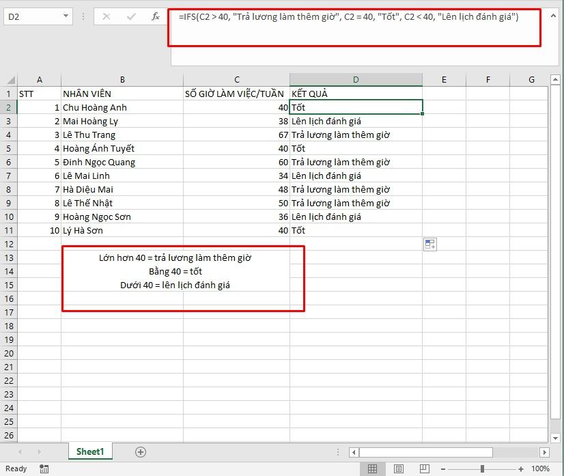Click the AutoFill Options smart tag
The height and width of the screenshot is (476, 564).
[x=430, y=244]
